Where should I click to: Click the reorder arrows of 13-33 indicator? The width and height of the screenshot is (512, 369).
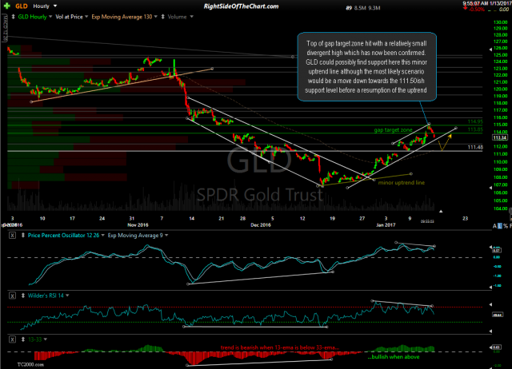23,339
